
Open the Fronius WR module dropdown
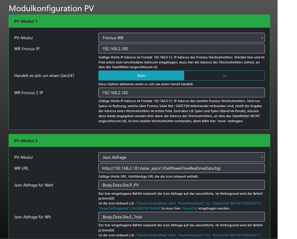[181, 38]
